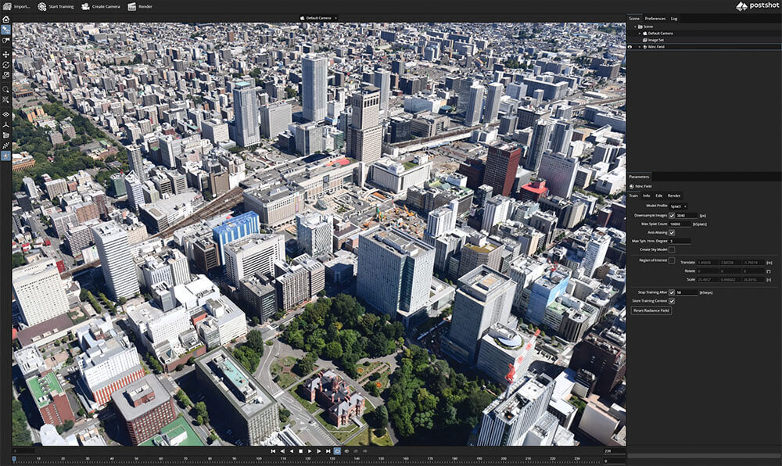Viewport: 782px width, 466px height.
Task: Toggle the loop playback icon
Action: tap(337, 451)
